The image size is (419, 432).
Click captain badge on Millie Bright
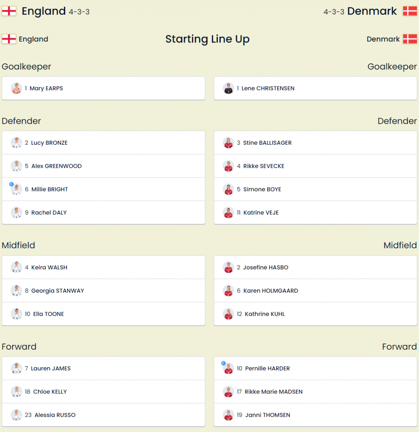point(12,184)
